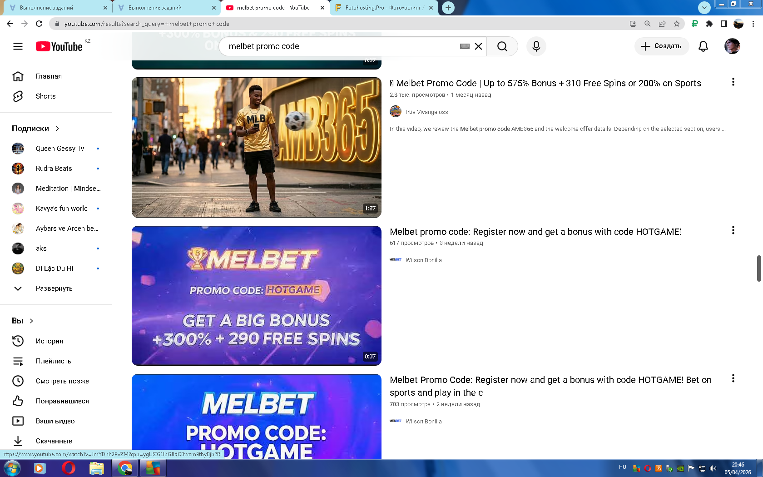763x477 pixels.
Task: Switch to the first Выполнение заданий tab
Action: pos(57,8)
